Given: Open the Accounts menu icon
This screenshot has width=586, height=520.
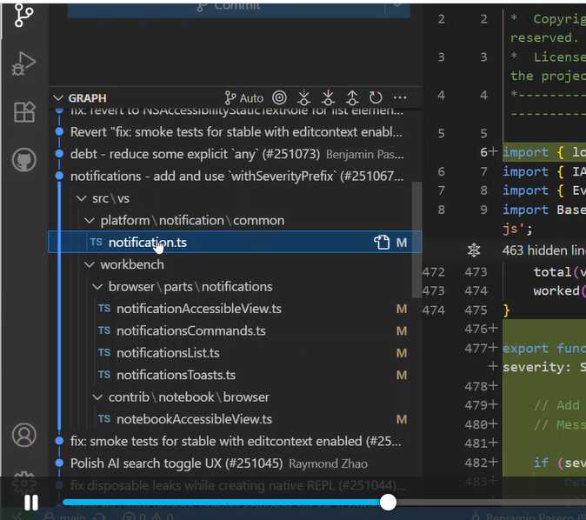Looking at the screenshot, I should pos(24,435).
